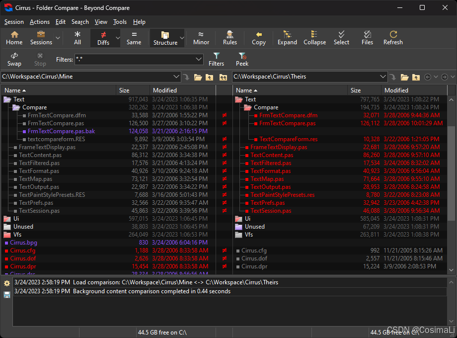Expand the right Unused folder
Viewport: 457px width, 338px height.
pos(239,227)
